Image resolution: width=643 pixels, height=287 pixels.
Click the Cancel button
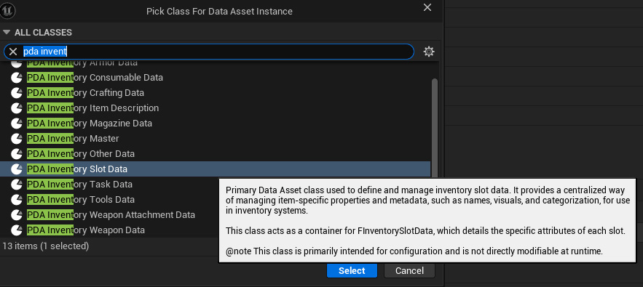coord(409,270)
